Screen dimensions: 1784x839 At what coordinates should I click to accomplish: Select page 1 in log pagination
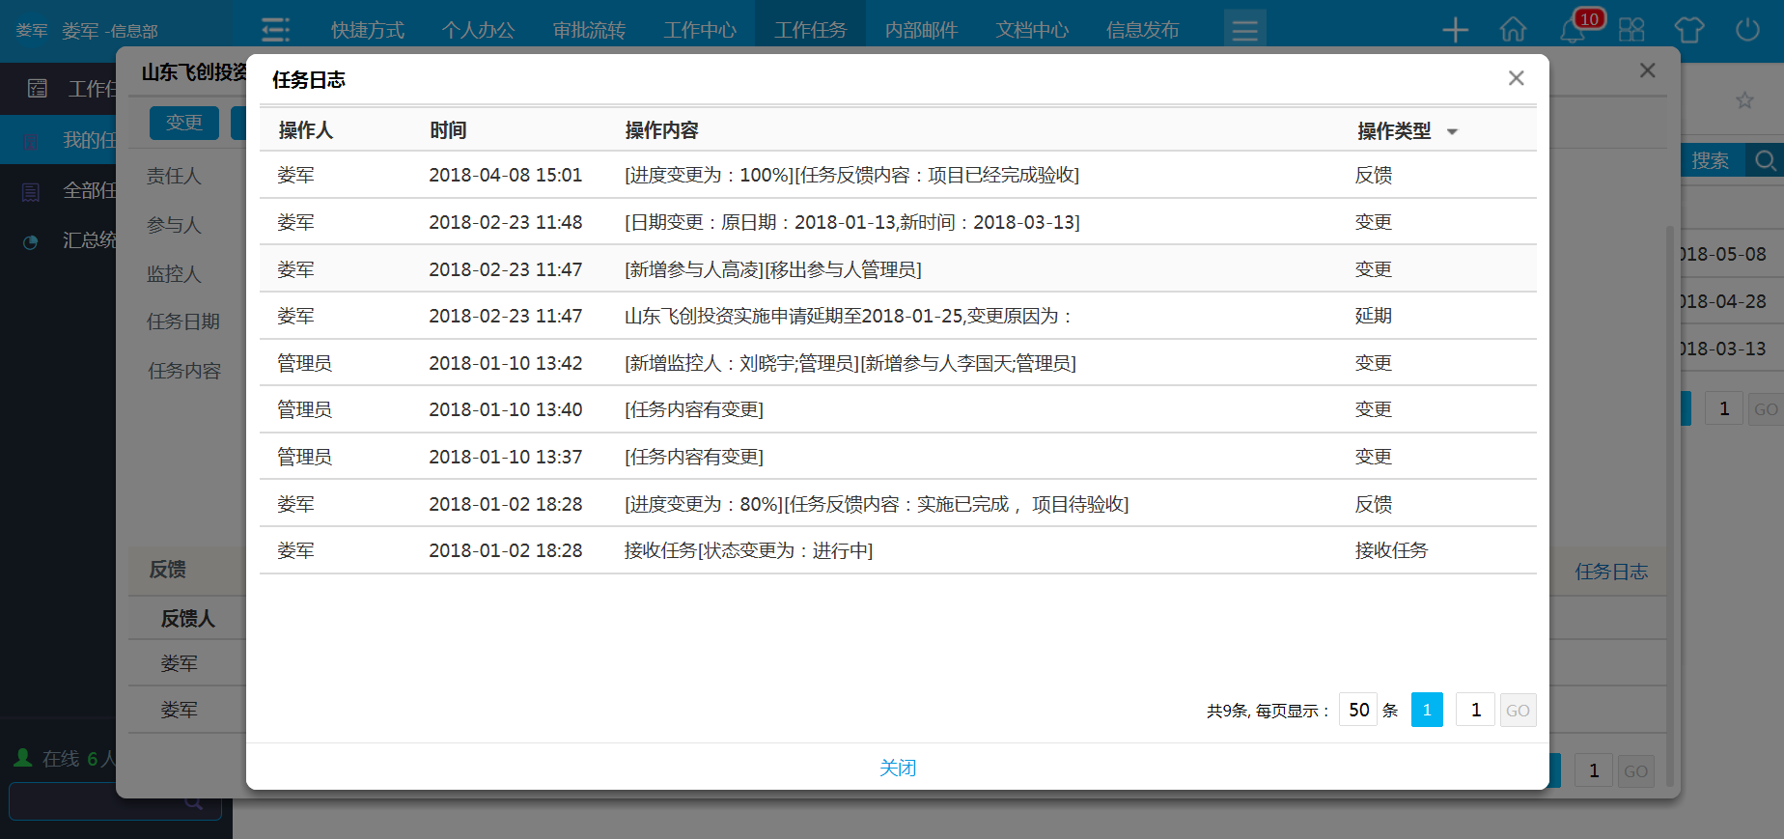[x=1427, y=710]
